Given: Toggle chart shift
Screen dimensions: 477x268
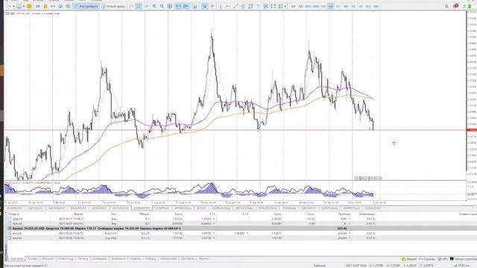Looking at the screenshot, I should (186, 7).
